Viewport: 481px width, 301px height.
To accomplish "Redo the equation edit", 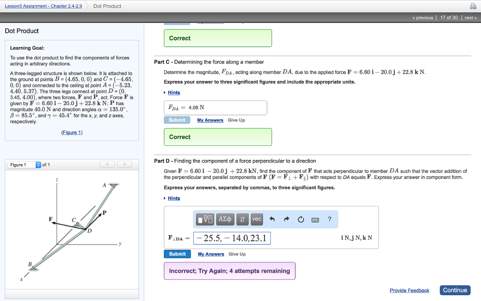I will [286, 219].
